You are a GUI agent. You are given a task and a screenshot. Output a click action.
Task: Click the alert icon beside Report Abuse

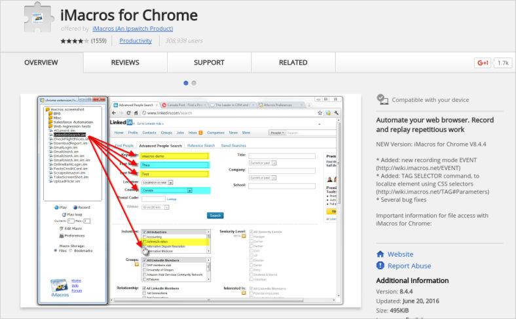tap(380, 265)
